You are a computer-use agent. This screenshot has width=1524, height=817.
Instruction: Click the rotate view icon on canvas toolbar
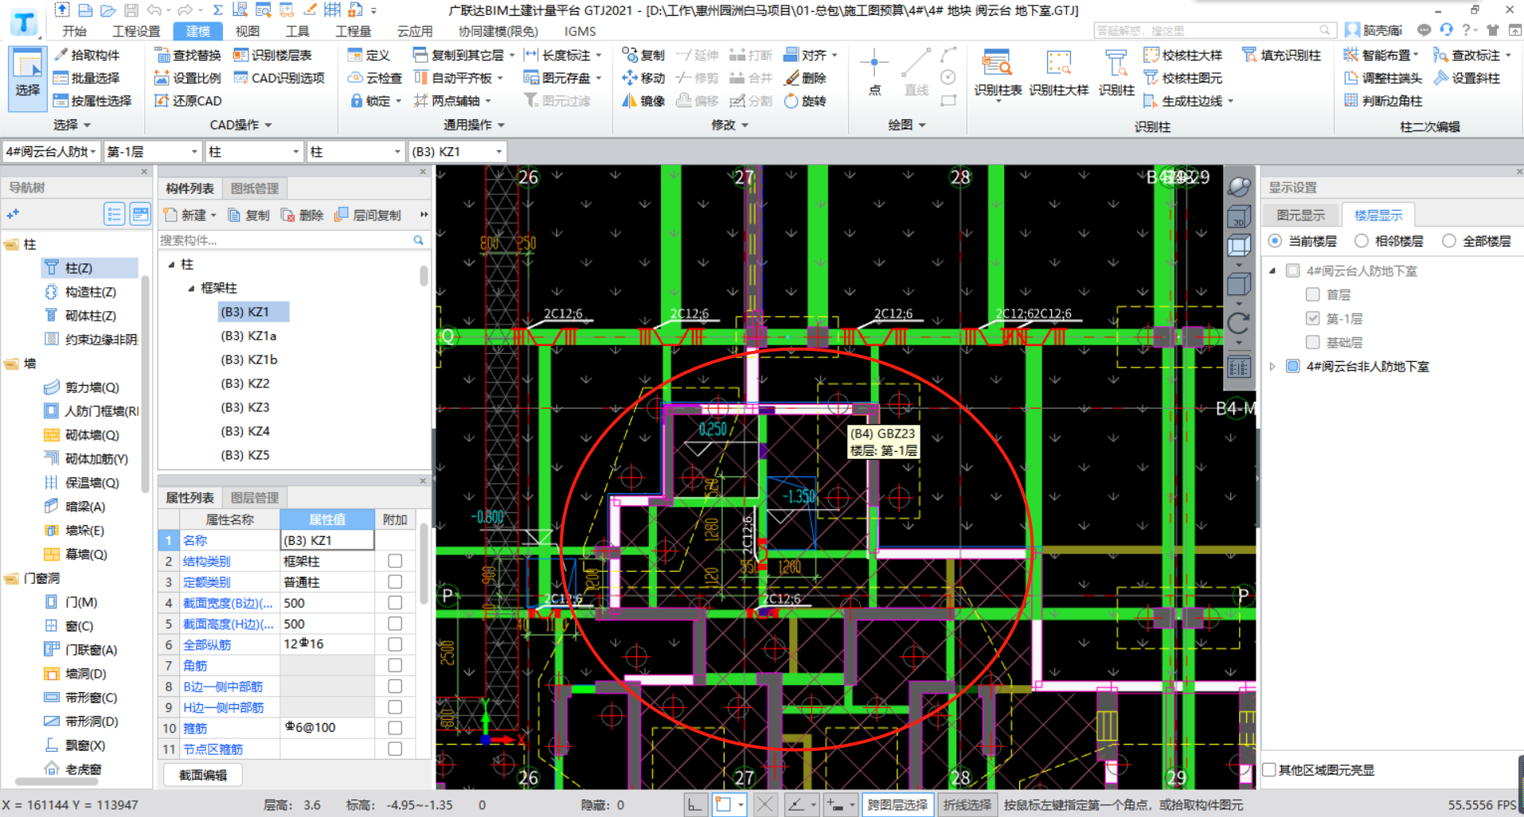[1239, 323]
